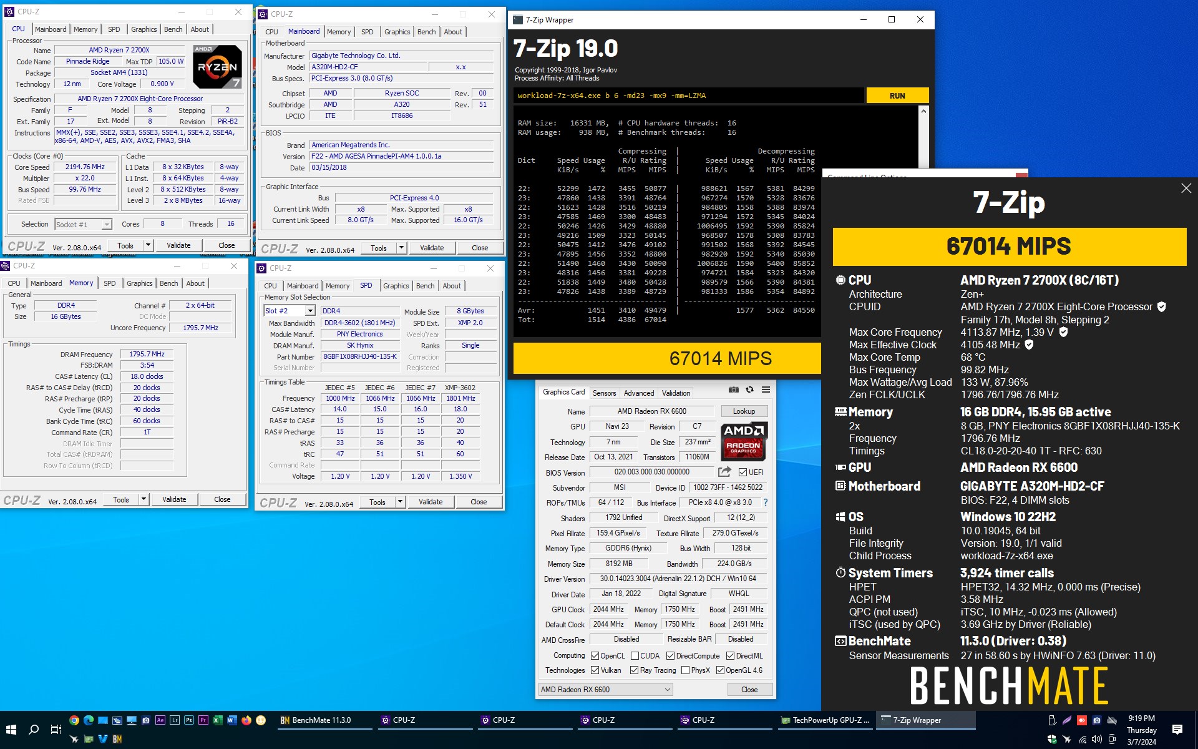
Task: Click the 7-Zip output scrollbar up arrow
Action: click(924, 111)
